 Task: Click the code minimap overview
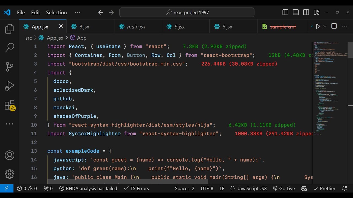(x=330, y=88)
